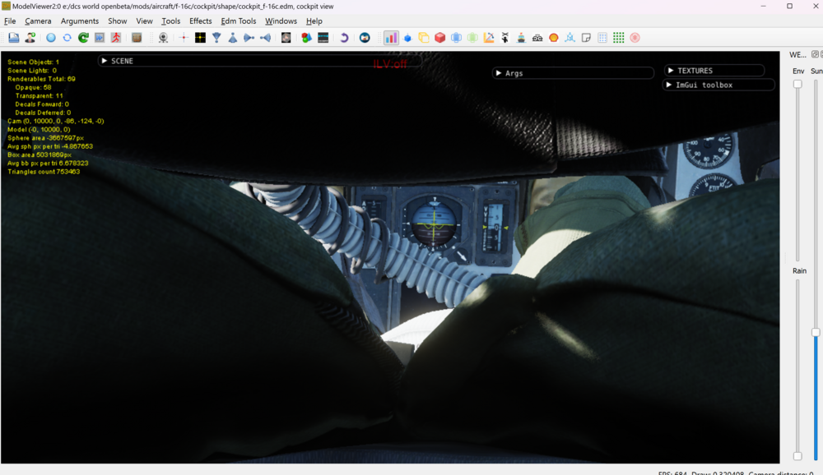Click the blue circular refresh arrows icon
823x475 pixels.
pos(67,38)
